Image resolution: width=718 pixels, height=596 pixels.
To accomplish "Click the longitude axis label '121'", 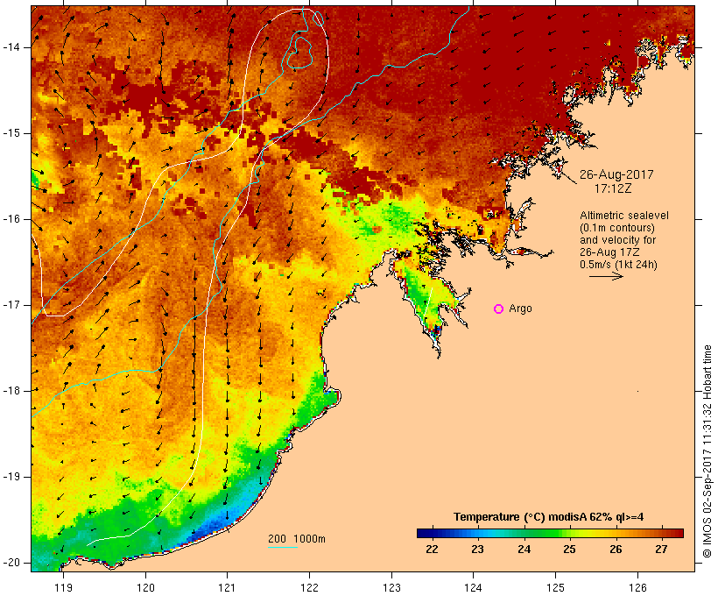I will (x=227, y=588).
